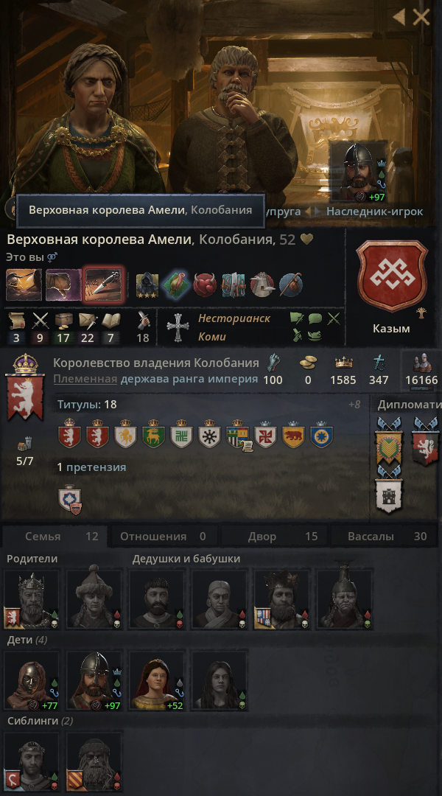Go back with the left arrow button

[399, 17]
